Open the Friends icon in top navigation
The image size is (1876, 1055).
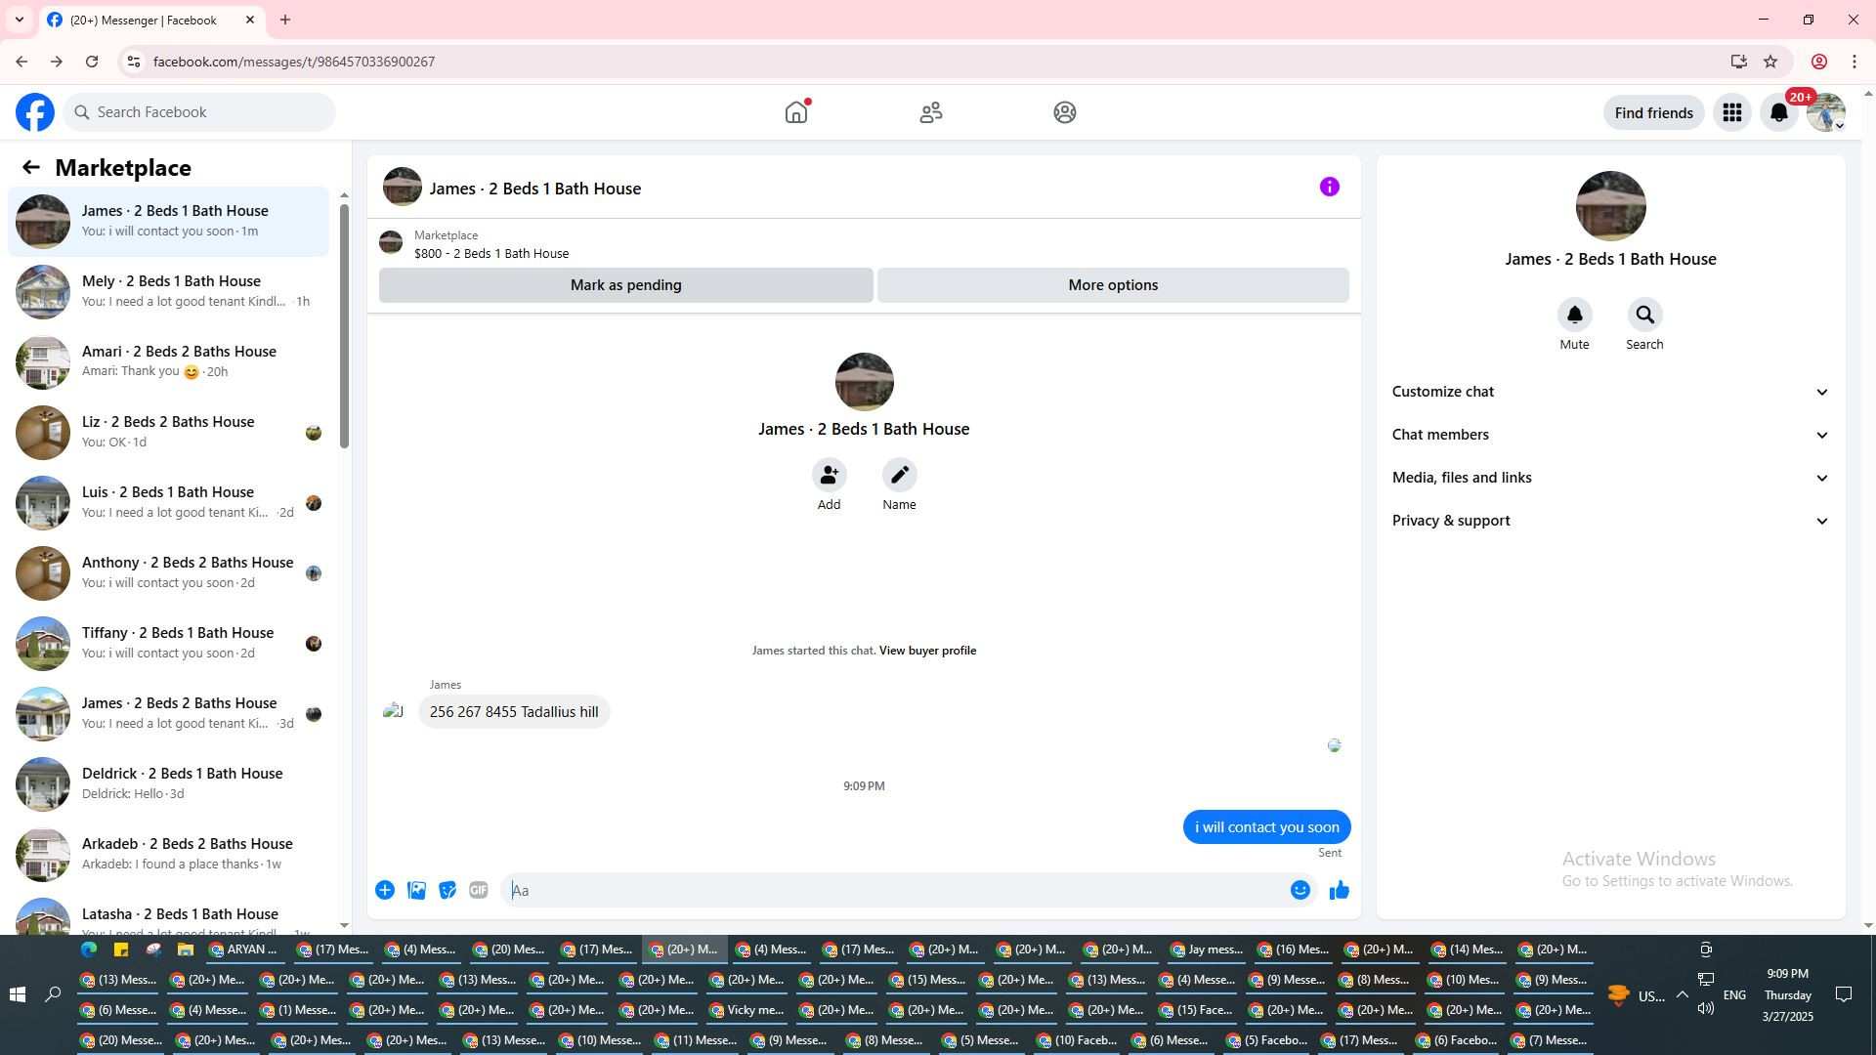tap(931, 112)
